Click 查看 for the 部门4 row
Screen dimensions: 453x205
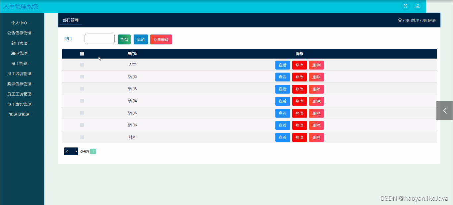pos(283,101)
